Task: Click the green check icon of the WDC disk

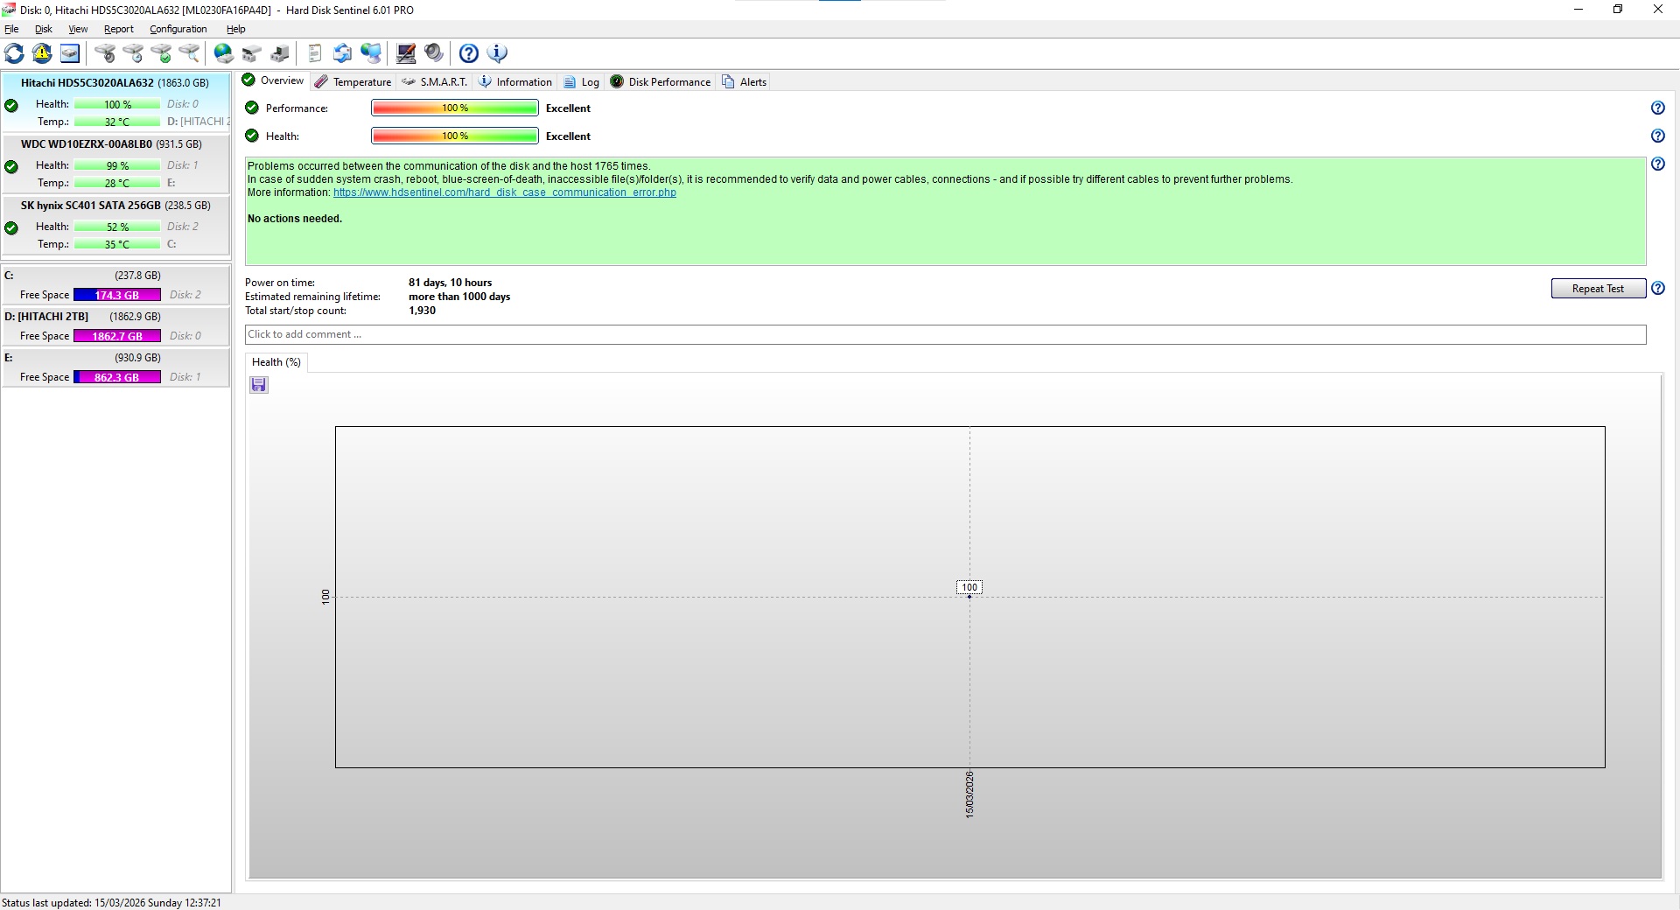Action: pyautogui.click(x=11, y=166)
